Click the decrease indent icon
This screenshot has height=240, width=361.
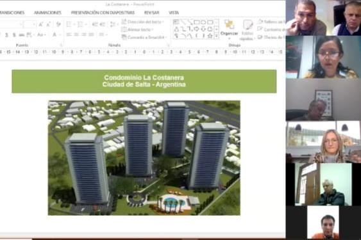(95, 24)
